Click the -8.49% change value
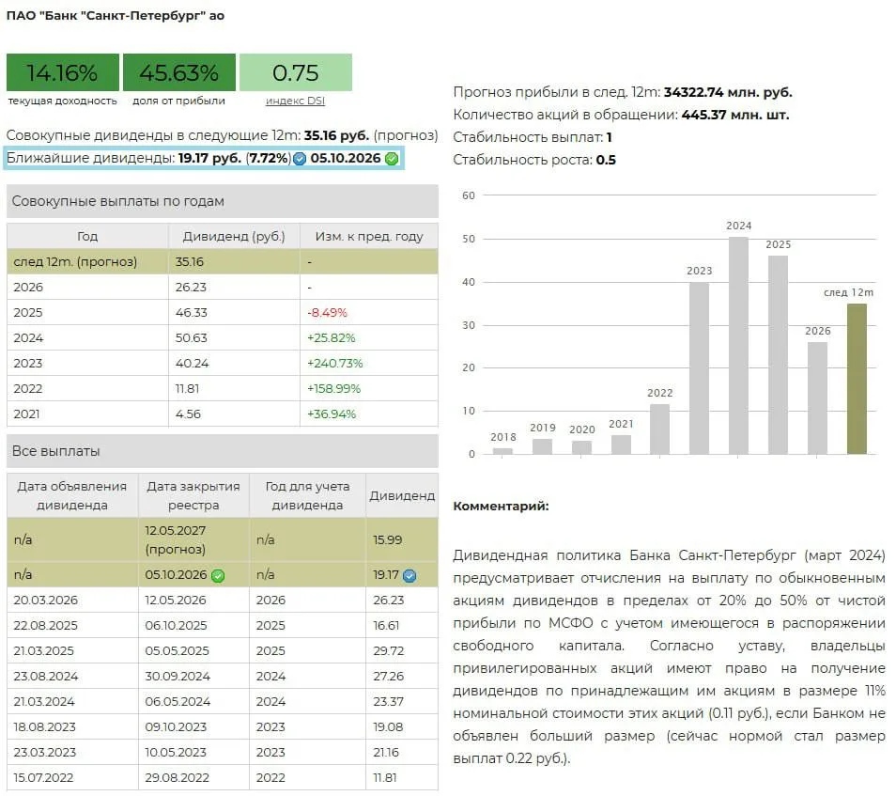896x796 pixels. [327, 313]
